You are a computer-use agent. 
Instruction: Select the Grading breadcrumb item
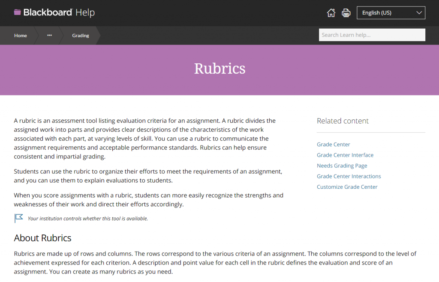[81, 36]
